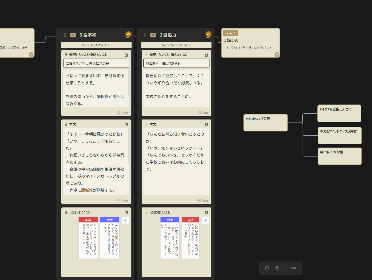The image size is (372, 280).
Task: Collapse the 2話協力 scene panel
Action: click(209, 34)
